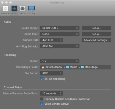Open Advanced Settings
This screenshot has width=115, height=109.
click(x=96, y=40)
